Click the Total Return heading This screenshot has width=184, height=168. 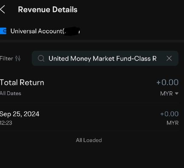(22, 82)
